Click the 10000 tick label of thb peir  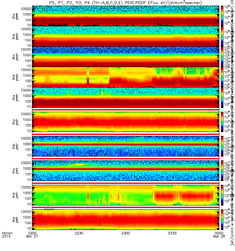pyautogui.click(x=26, y=138)
